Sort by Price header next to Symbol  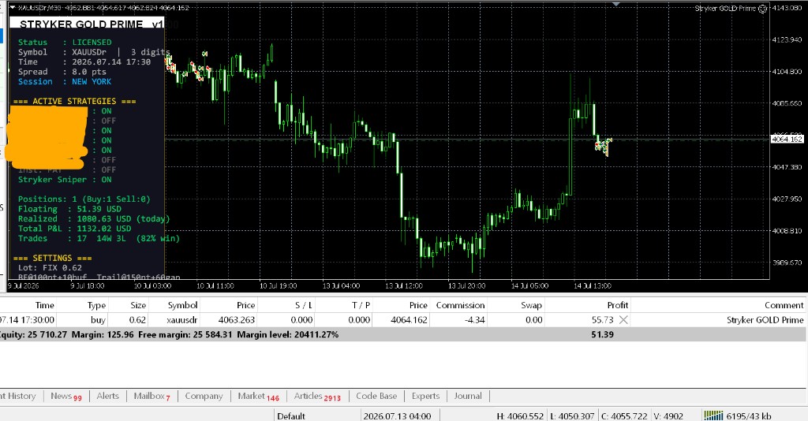246,305
